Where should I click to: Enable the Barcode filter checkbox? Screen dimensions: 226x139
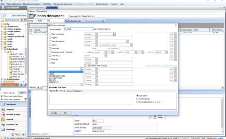[50, 59]
